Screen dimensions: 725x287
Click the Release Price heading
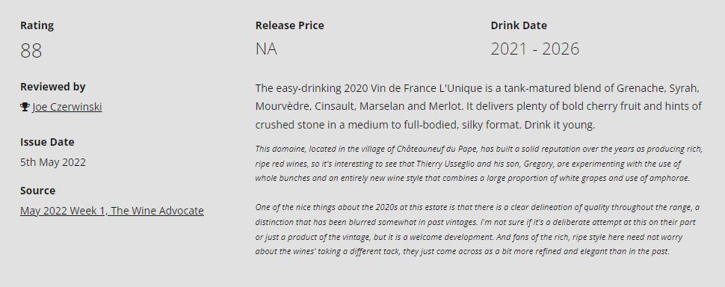click(x=289, y=25)
